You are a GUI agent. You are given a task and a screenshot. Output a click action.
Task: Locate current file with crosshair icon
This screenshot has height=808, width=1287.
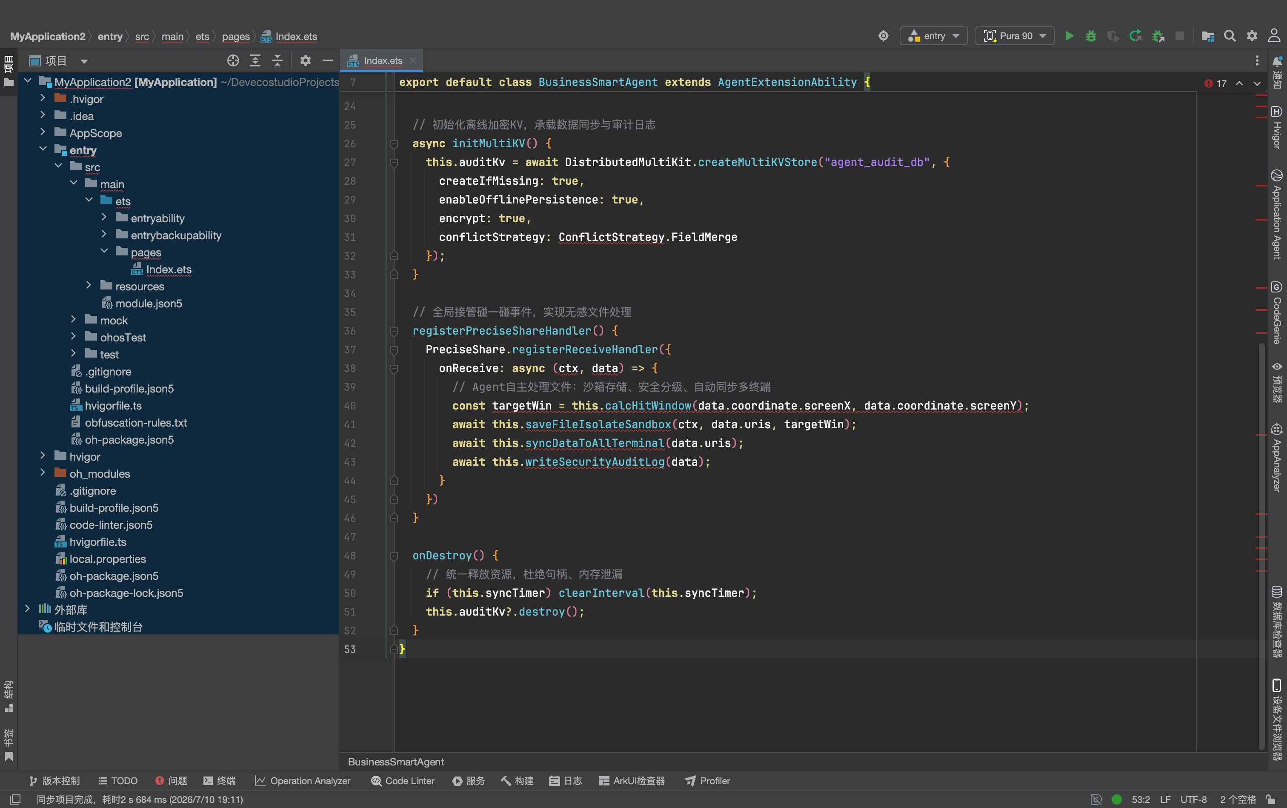coord(233,60)
